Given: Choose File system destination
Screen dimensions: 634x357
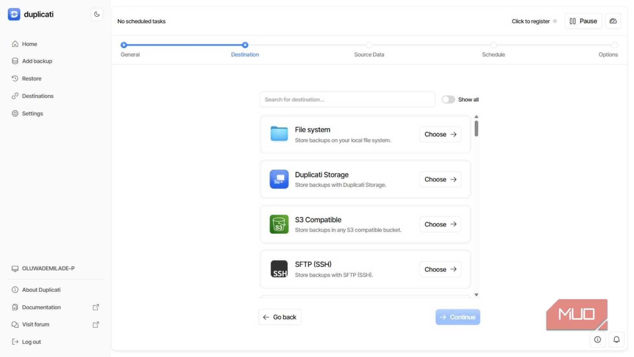Looking at the screenshot, I should click(x=440, y=135).
